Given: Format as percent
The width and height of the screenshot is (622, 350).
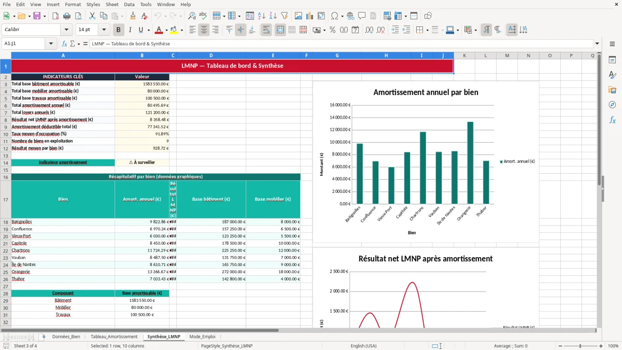Looking at the screenshot, I should click(332, 30).
